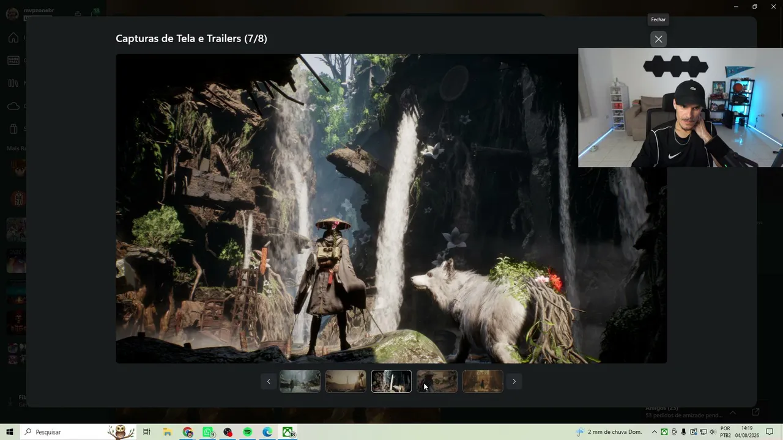Screen dimensions: 783x440
Task: Open WhatsApp from the taskbar
Action: coord(208,432)
